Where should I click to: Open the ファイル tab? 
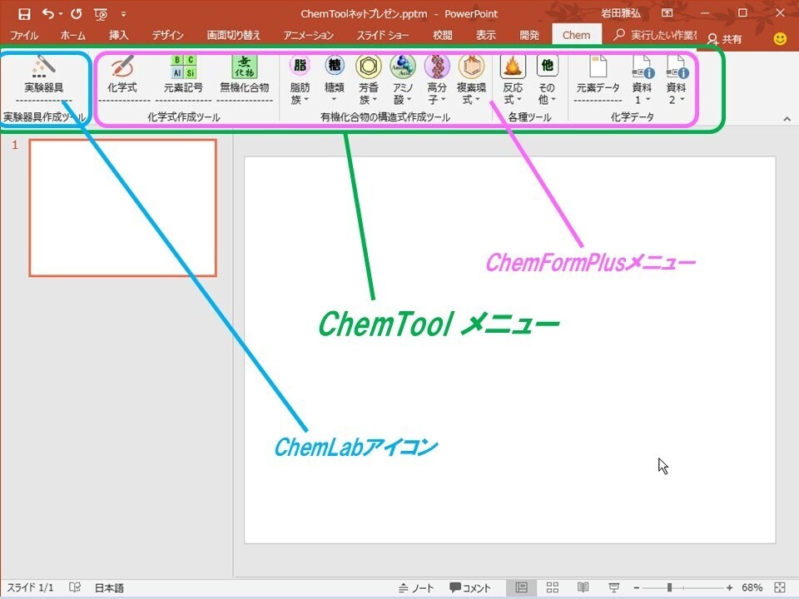[24, 35]
